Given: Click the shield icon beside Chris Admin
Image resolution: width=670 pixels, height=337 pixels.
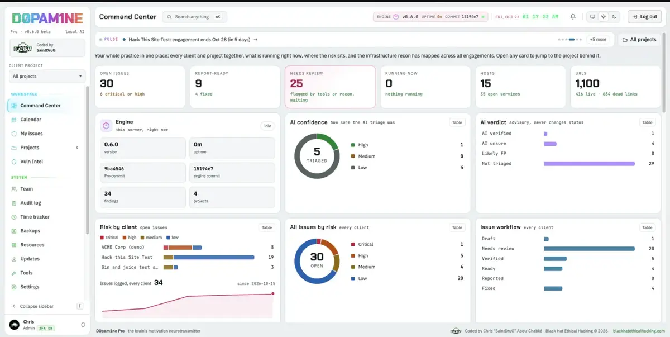Looking at the screenshot, I should 83,325.
